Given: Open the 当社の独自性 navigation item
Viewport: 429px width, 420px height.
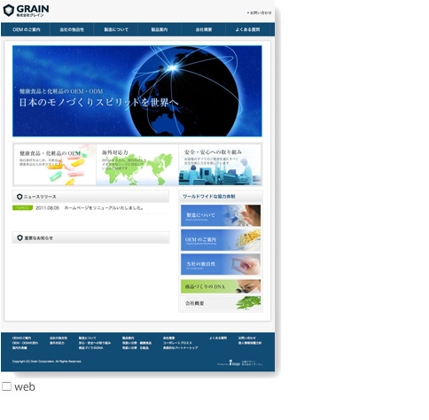Looking at the screenshot, I should (x=72, y=29).
